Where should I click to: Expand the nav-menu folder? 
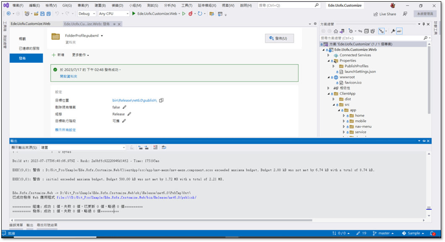(344, 126)
